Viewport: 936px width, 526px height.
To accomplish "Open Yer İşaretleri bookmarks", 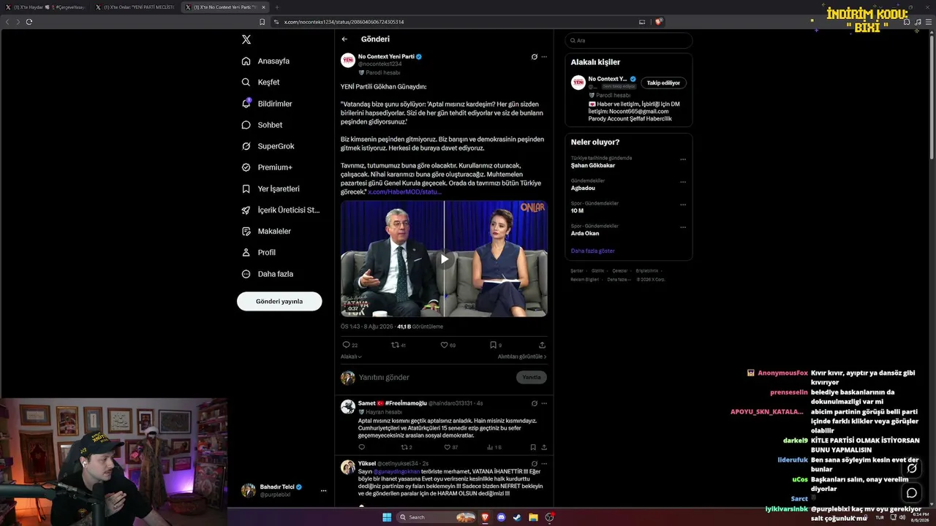I will click(271, 188).
